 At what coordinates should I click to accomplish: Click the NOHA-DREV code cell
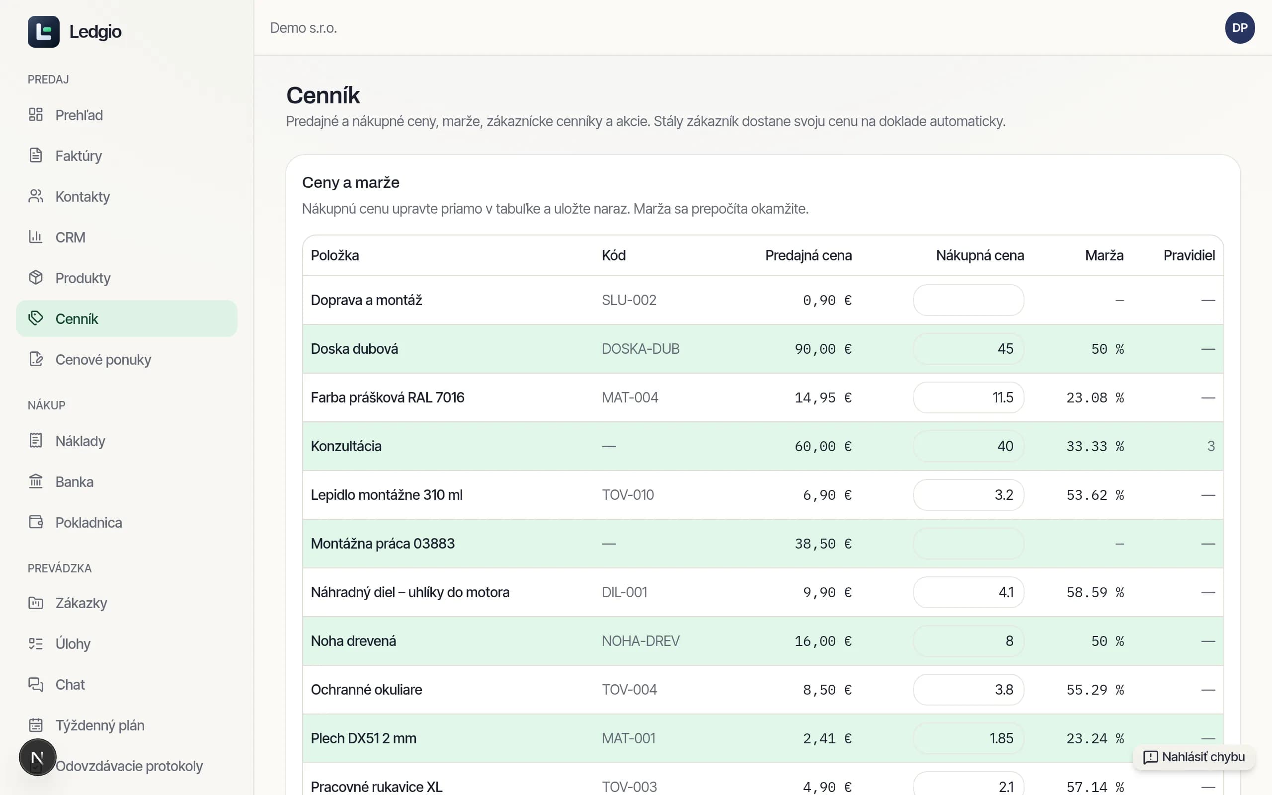(640, 641)
